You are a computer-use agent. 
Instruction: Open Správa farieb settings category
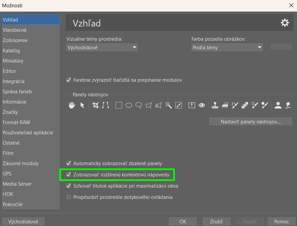[x=31, y=92]
